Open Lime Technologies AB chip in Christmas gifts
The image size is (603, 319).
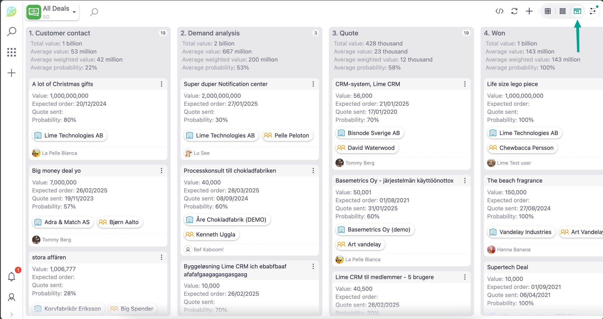click(70, 136)
